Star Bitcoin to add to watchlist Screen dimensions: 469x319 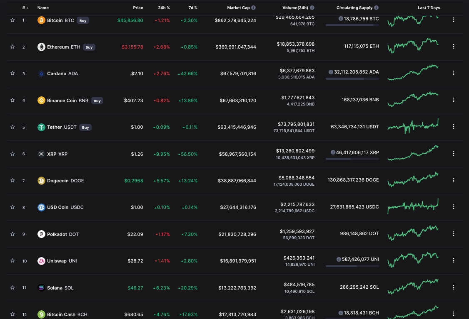point(12,20)
